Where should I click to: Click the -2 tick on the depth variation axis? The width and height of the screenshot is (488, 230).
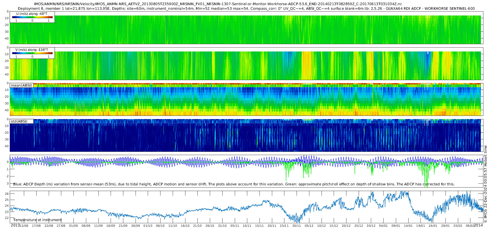(x=7, y=176)
